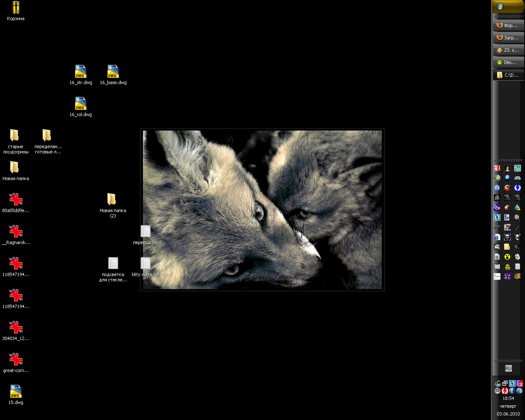Viewport: 525px width, 420px height.
Task: Click the yellow smiley quick launch icon
Action: (x=507, y=257)
